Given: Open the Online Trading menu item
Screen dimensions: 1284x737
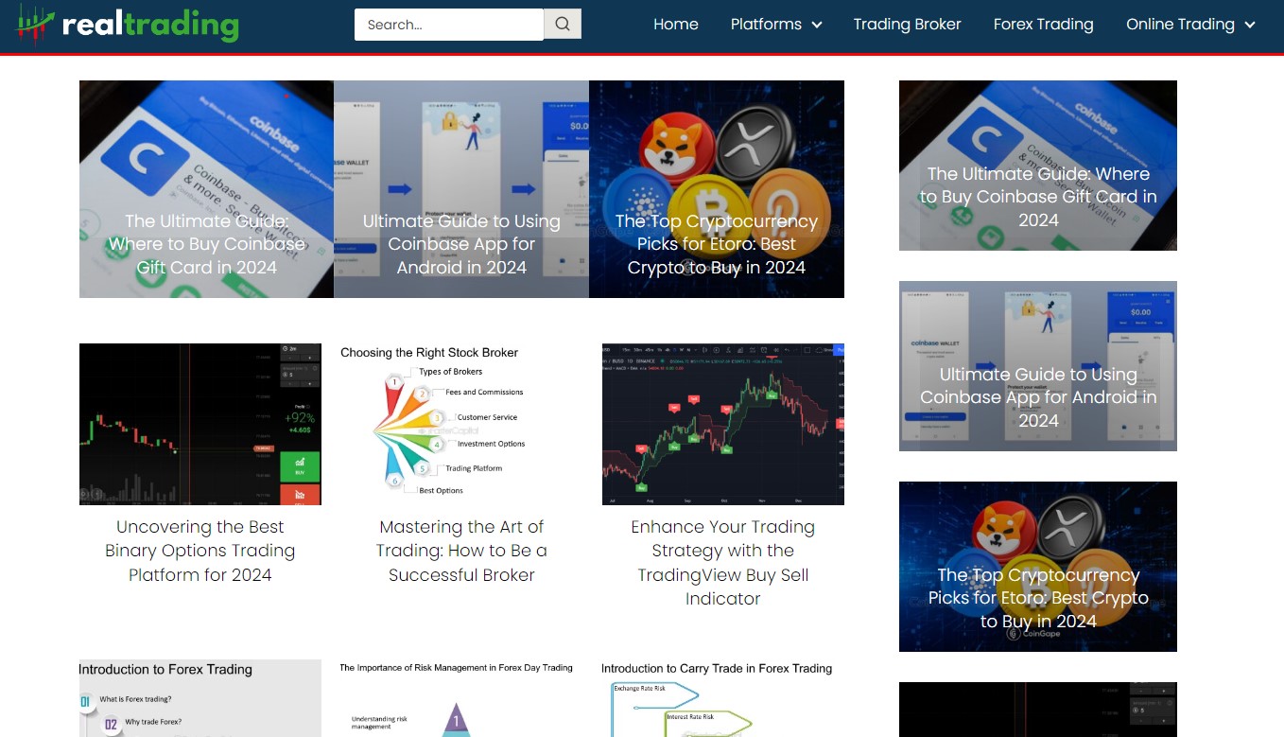Looking at the screenshot, I should click(1180, 25).
